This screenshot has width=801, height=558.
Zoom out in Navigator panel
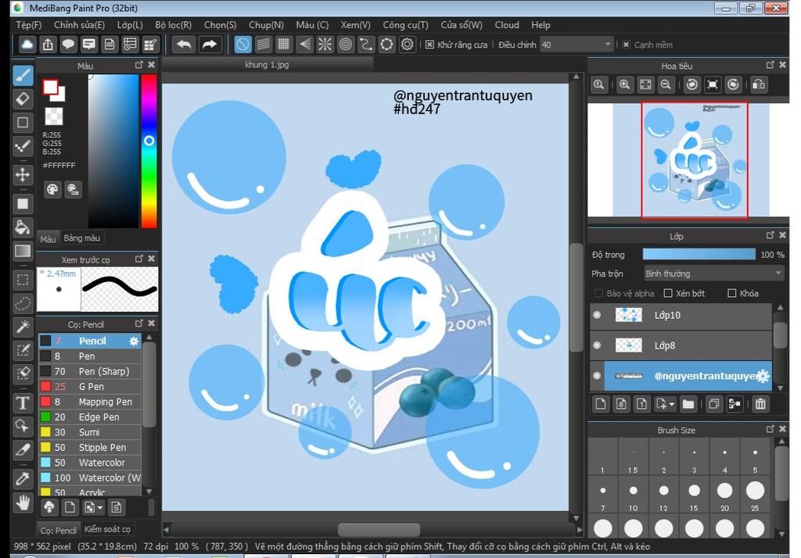pos(666,84)
